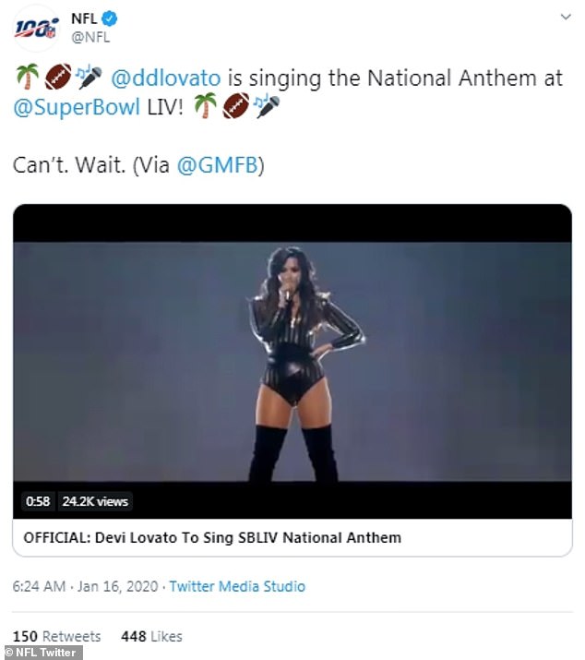Open the NFL display name profile
The height and width of the screenshot is (660, 585).
pos(83,18)
